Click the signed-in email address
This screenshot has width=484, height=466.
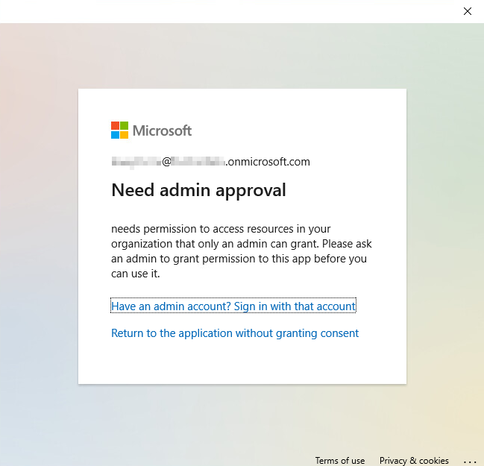(210, 162)
